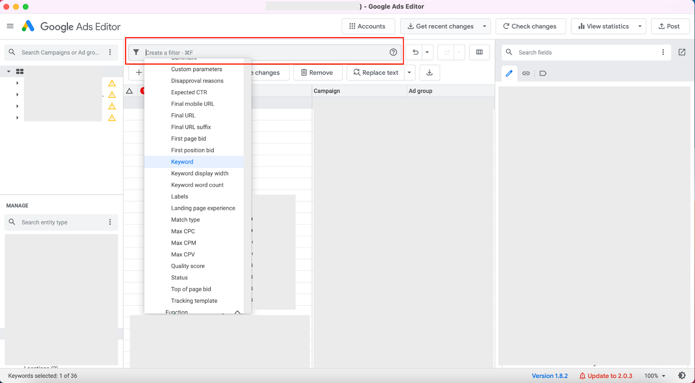Toggle the dark mode theme icon
This screenshot has width=695, height=383.
pos(682,376)
